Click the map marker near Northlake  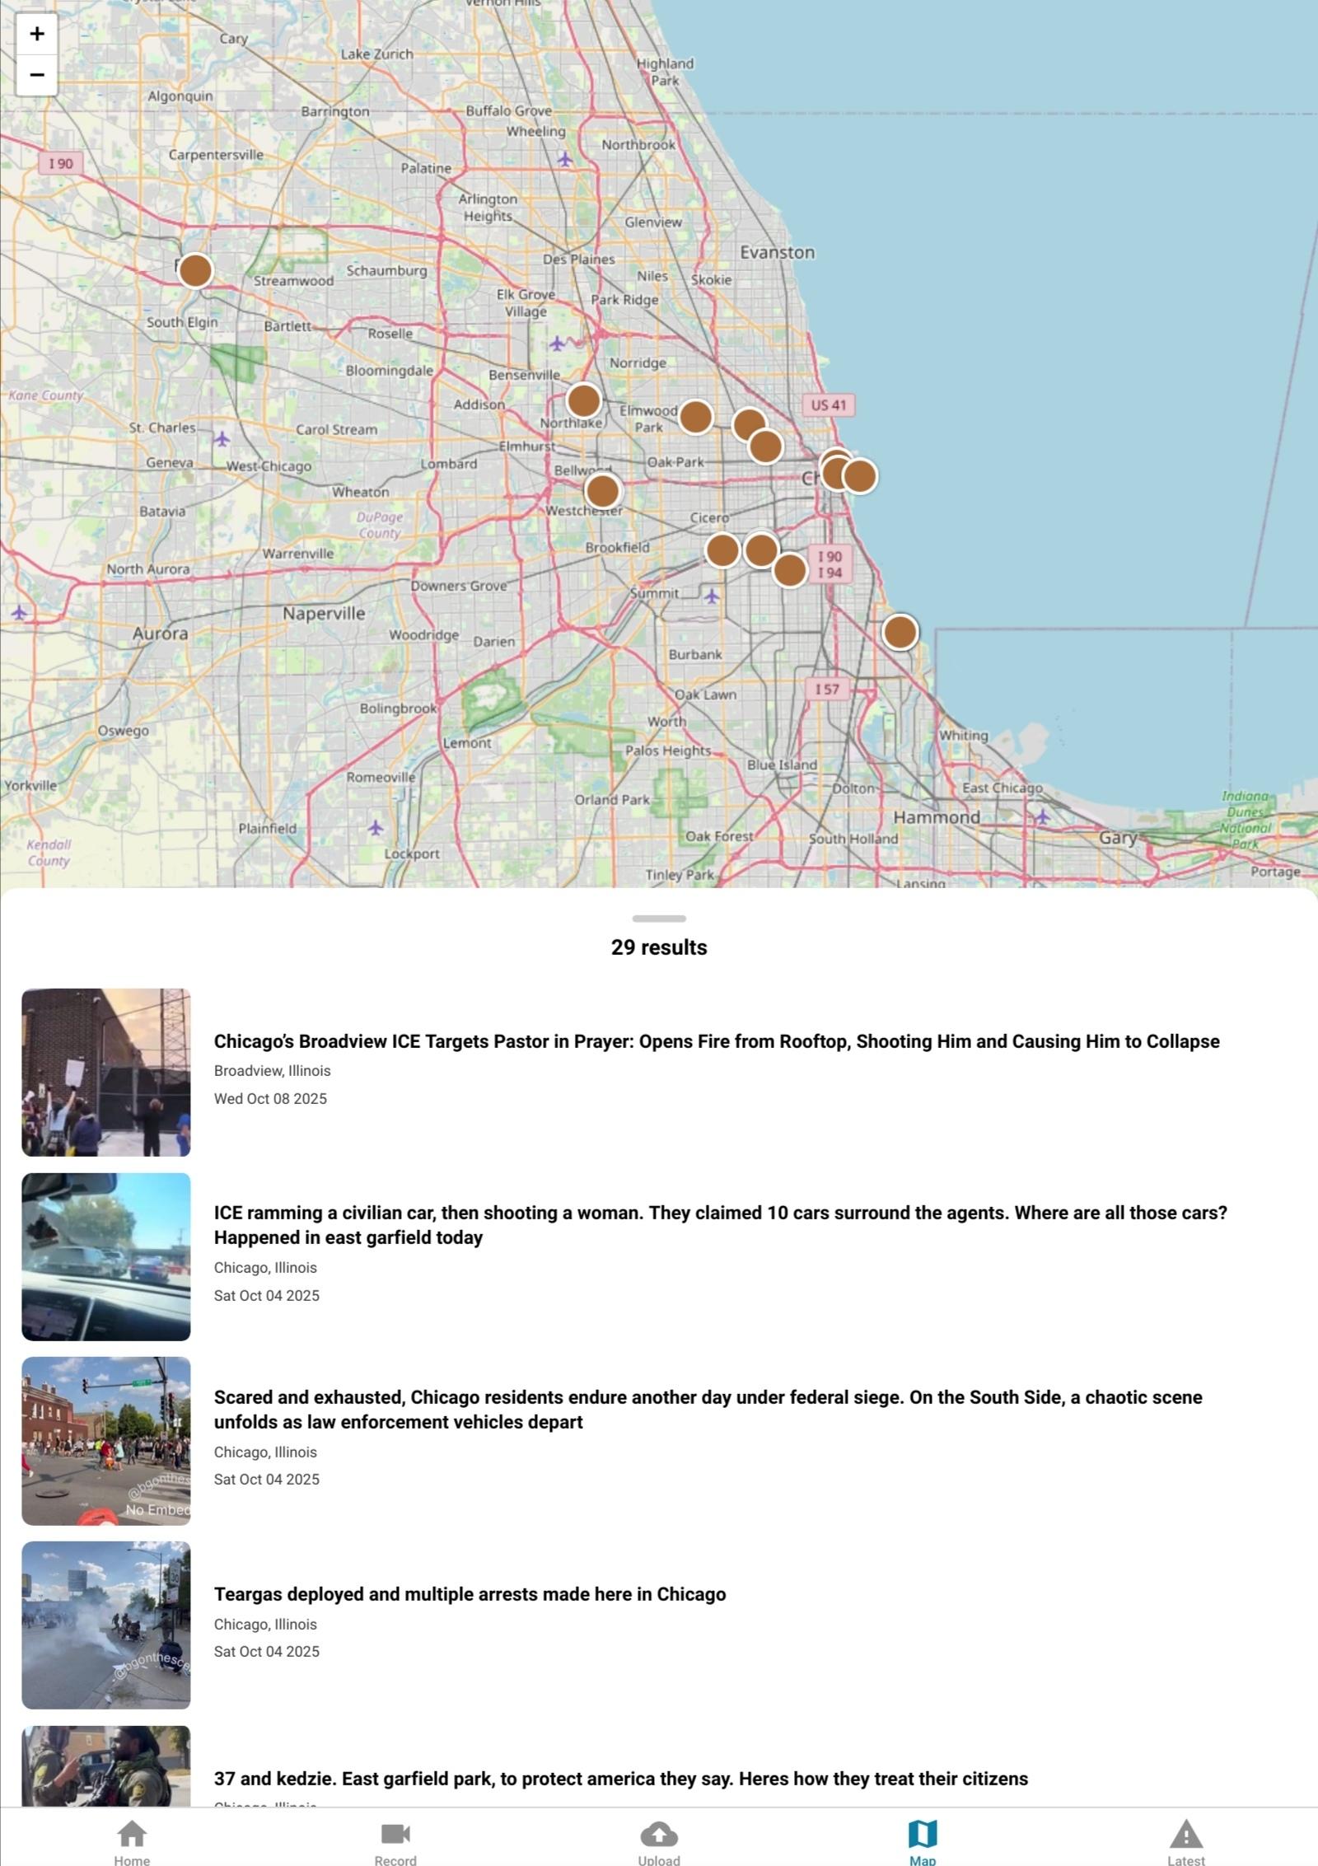tap(583, 400)
